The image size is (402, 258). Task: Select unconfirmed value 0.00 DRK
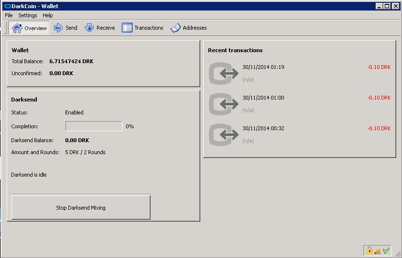point(61,73)
